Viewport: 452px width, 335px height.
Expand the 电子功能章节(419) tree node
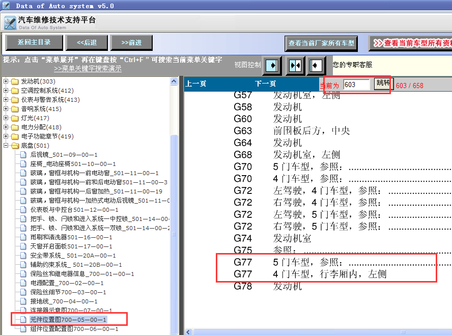(6, 136)
